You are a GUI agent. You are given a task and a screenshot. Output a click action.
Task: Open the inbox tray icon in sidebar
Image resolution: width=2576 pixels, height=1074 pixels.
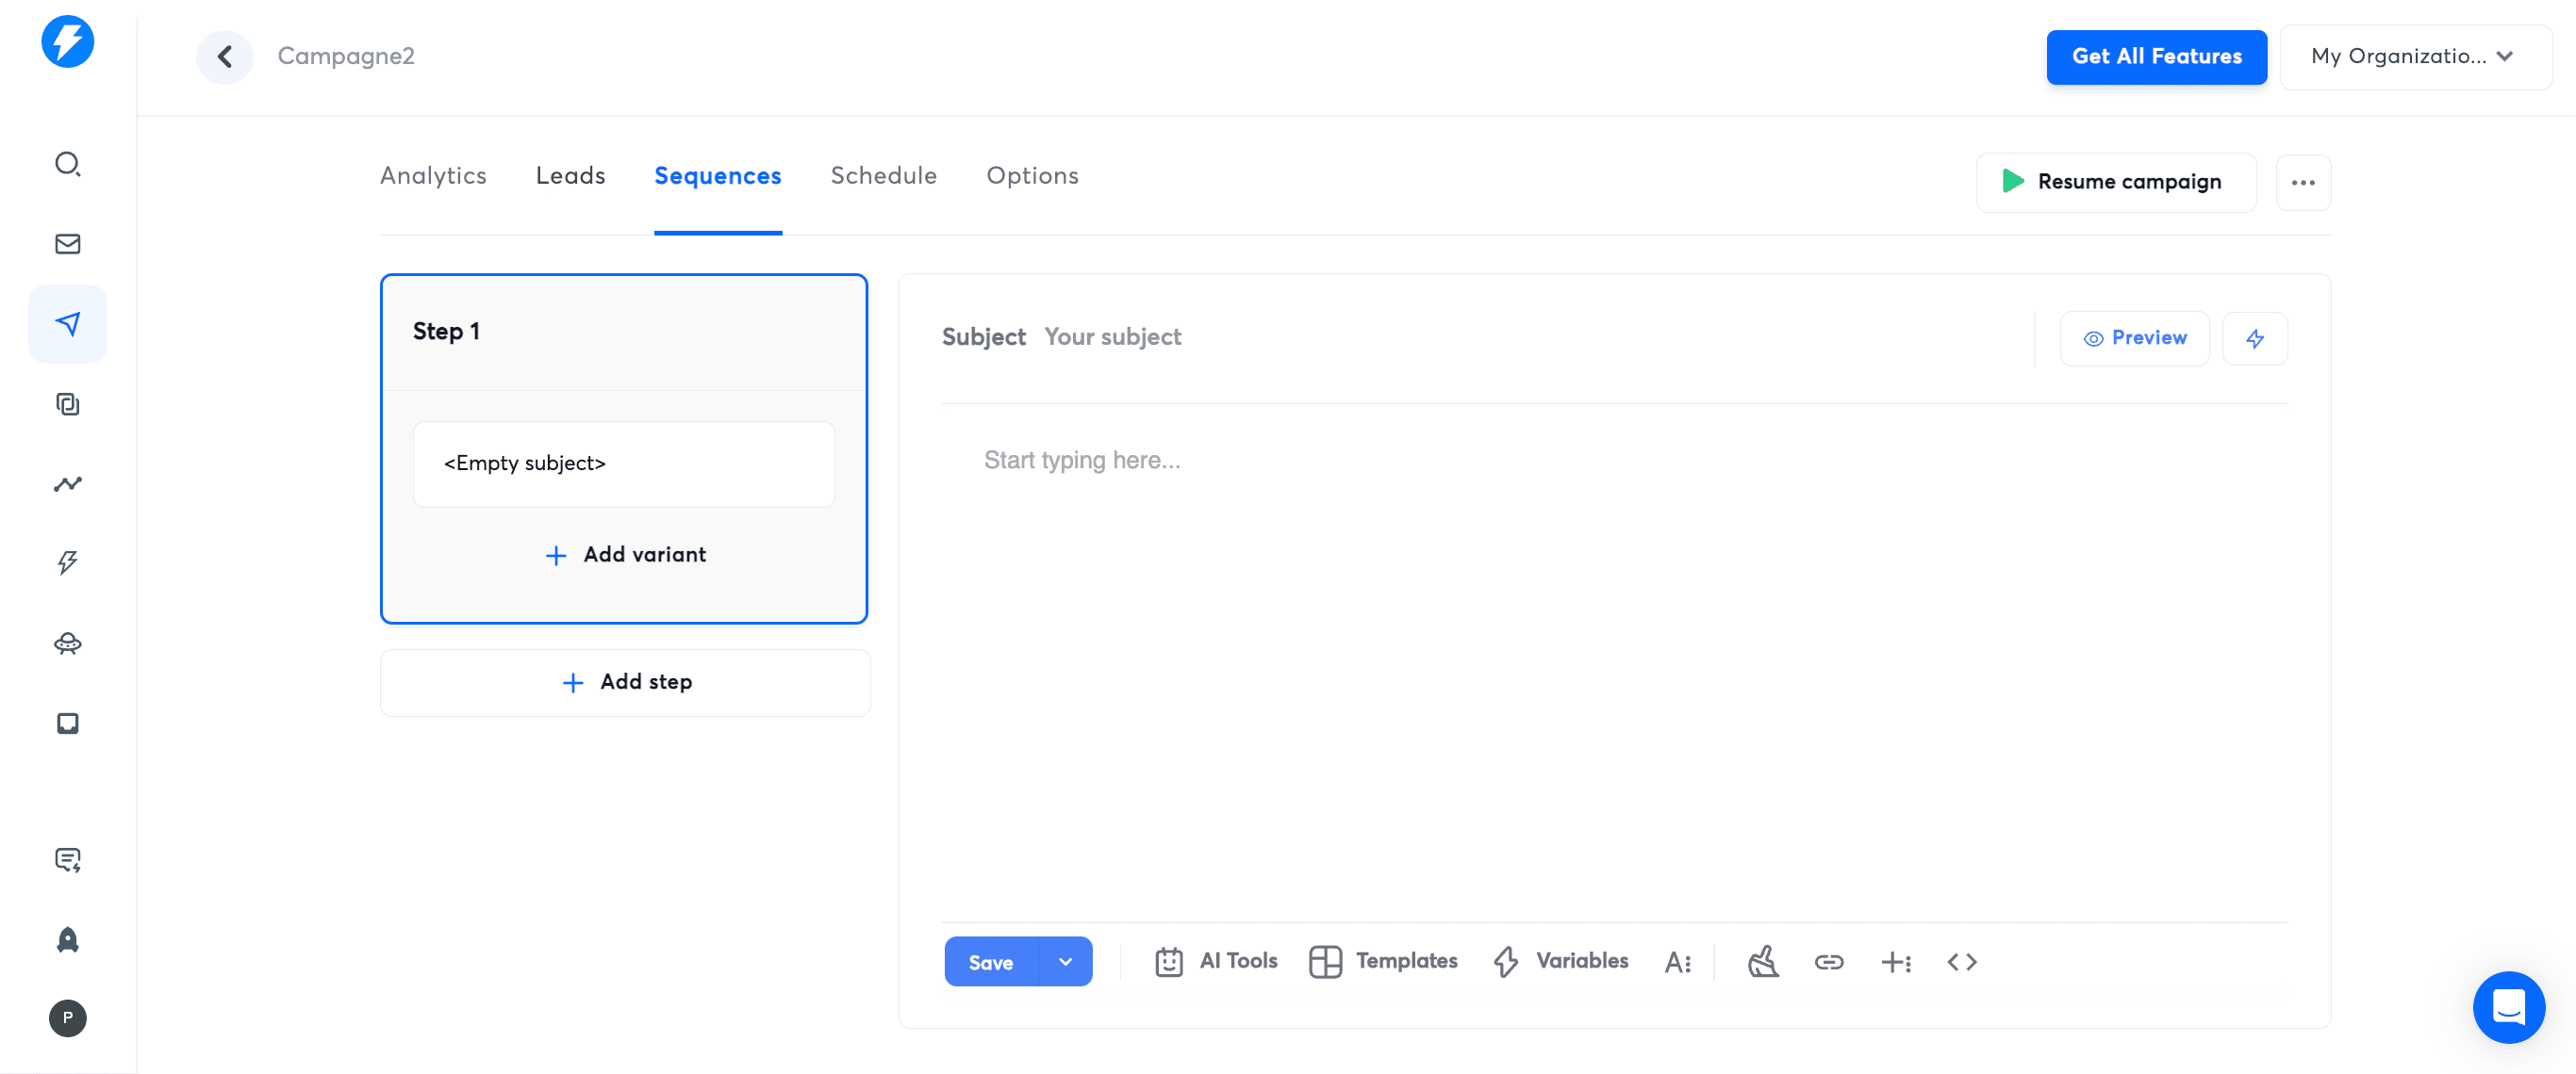[67, 724]
